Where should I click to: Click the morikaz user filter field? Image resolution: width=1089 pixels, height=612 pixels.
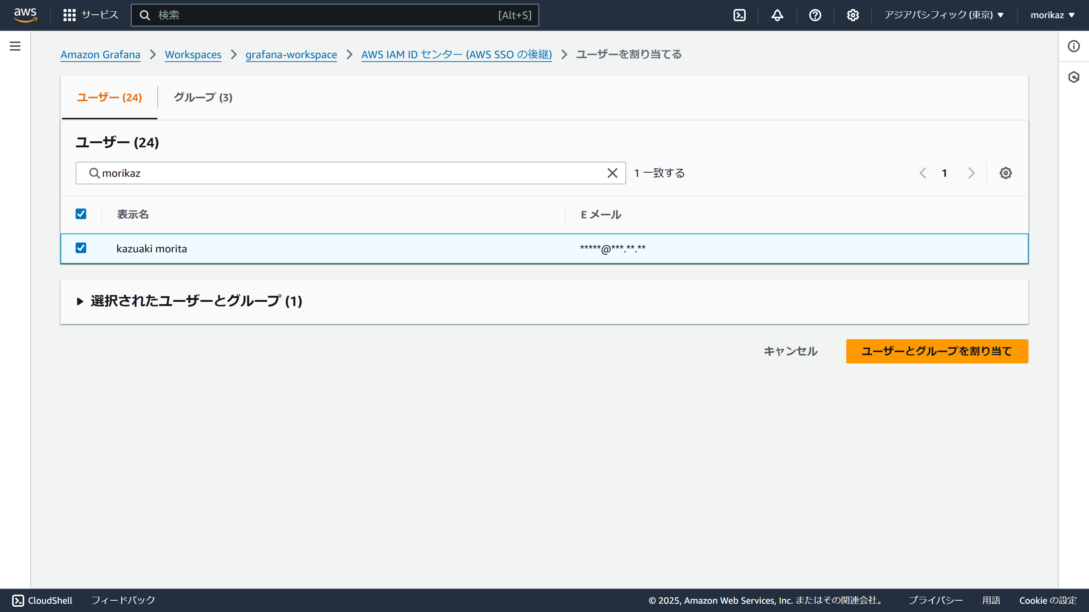coord(351,173)
